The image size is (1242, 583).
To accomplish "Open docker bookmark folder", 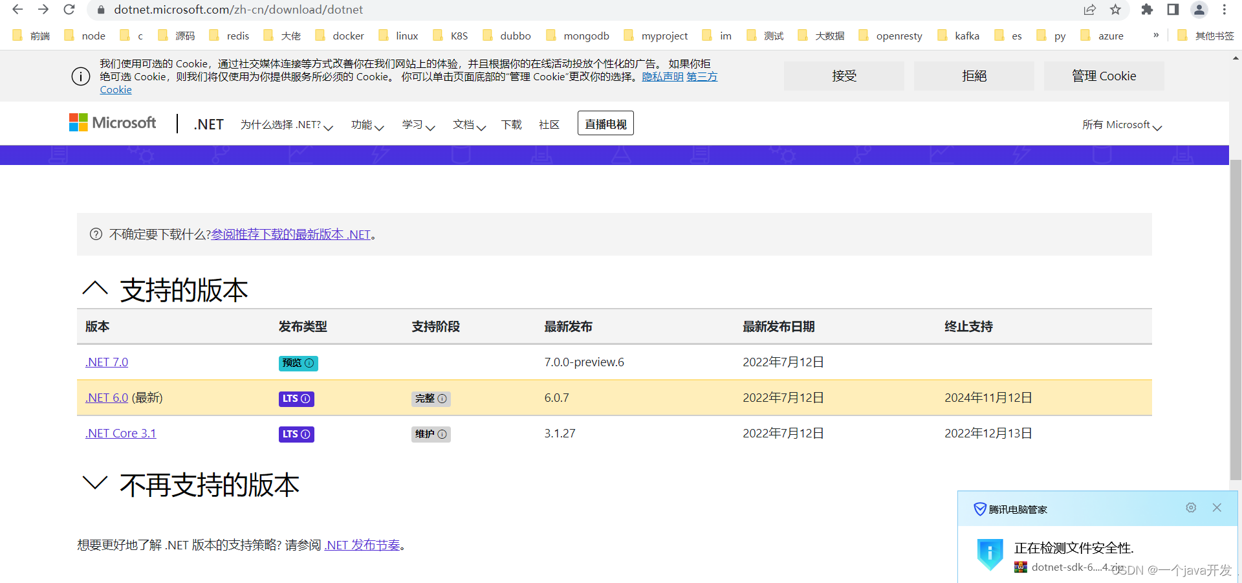I will click(x=340, y=36).
